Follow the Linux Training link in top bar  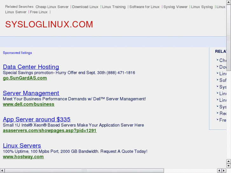tap(114, 7)
